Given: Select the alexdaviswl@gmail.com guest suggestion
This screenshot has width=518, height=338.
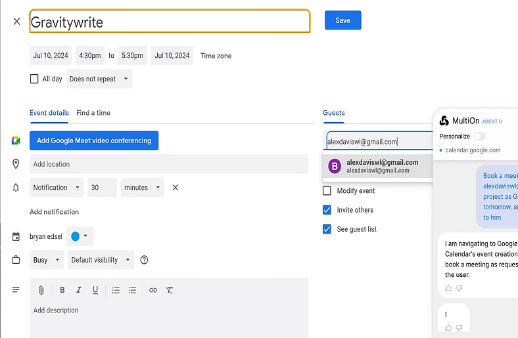Looking at the screenshot, I should [x=378, y=166].
